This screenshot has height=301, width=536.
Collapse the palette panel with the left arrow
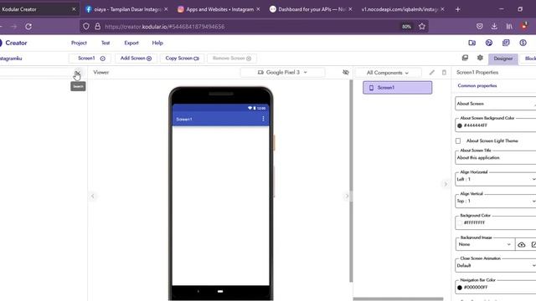tap(92, 196)
